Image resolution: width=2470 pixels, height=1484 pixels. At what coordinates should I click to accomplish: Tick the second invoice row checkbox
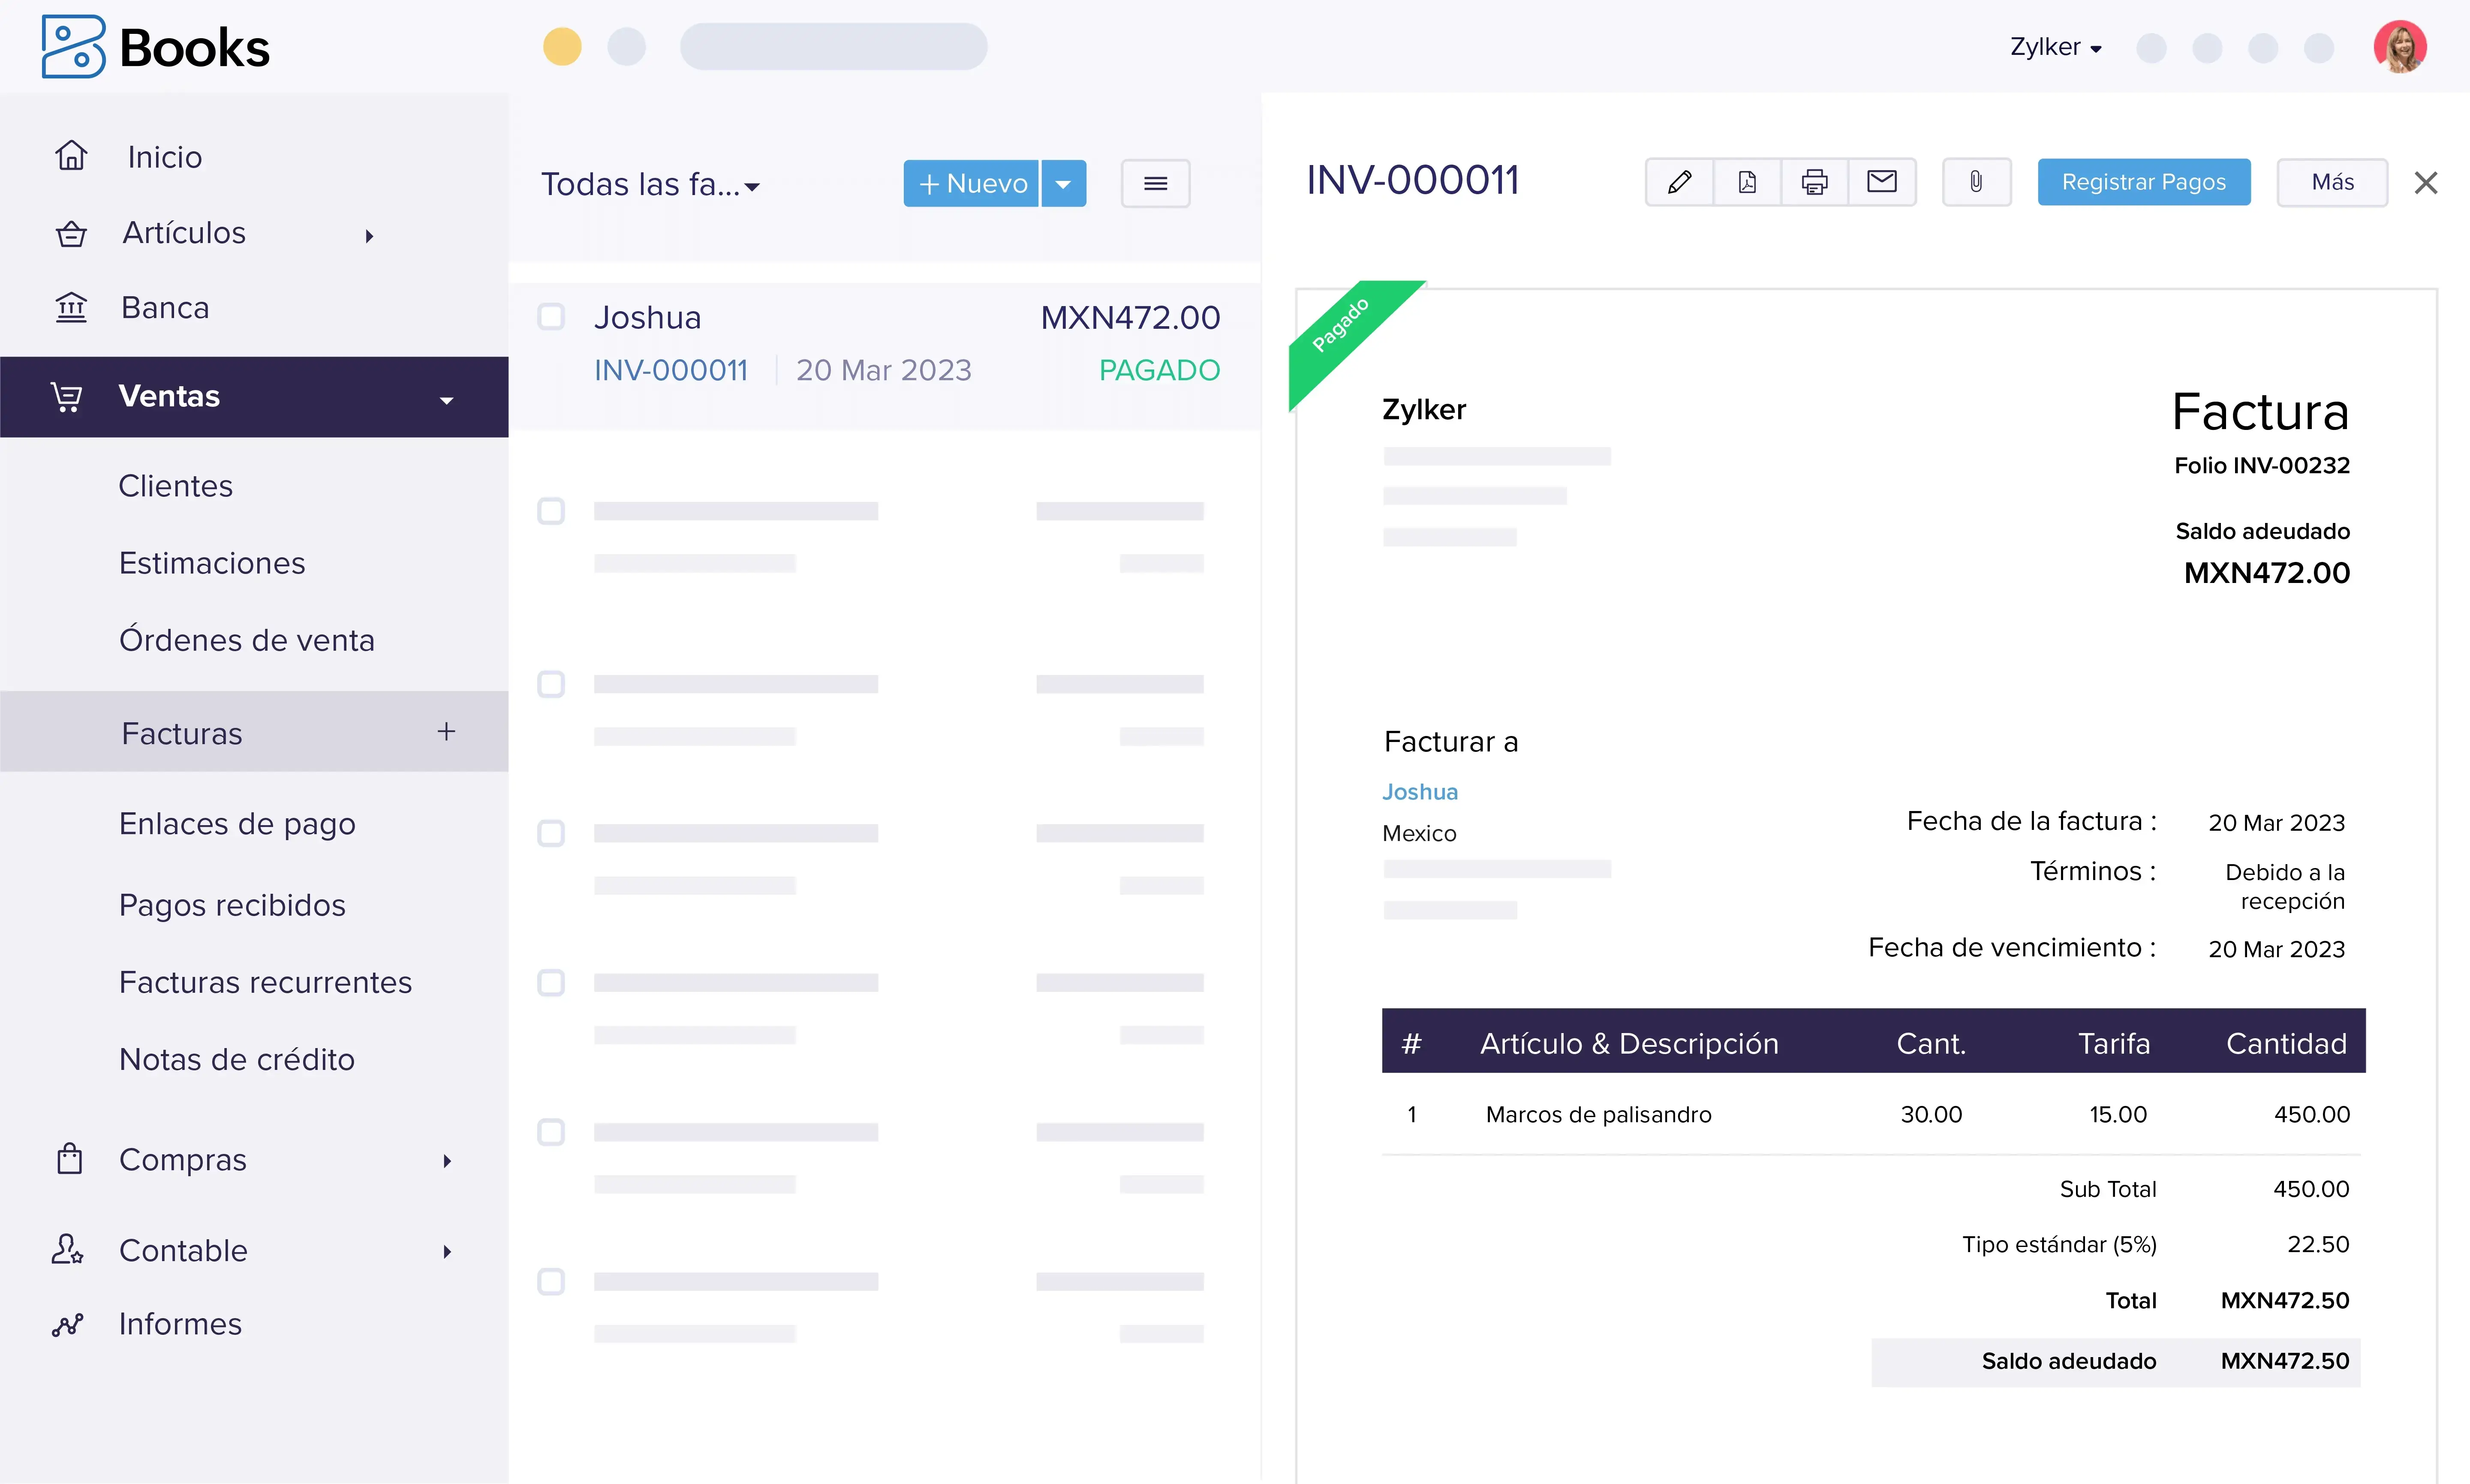point(551,511)
